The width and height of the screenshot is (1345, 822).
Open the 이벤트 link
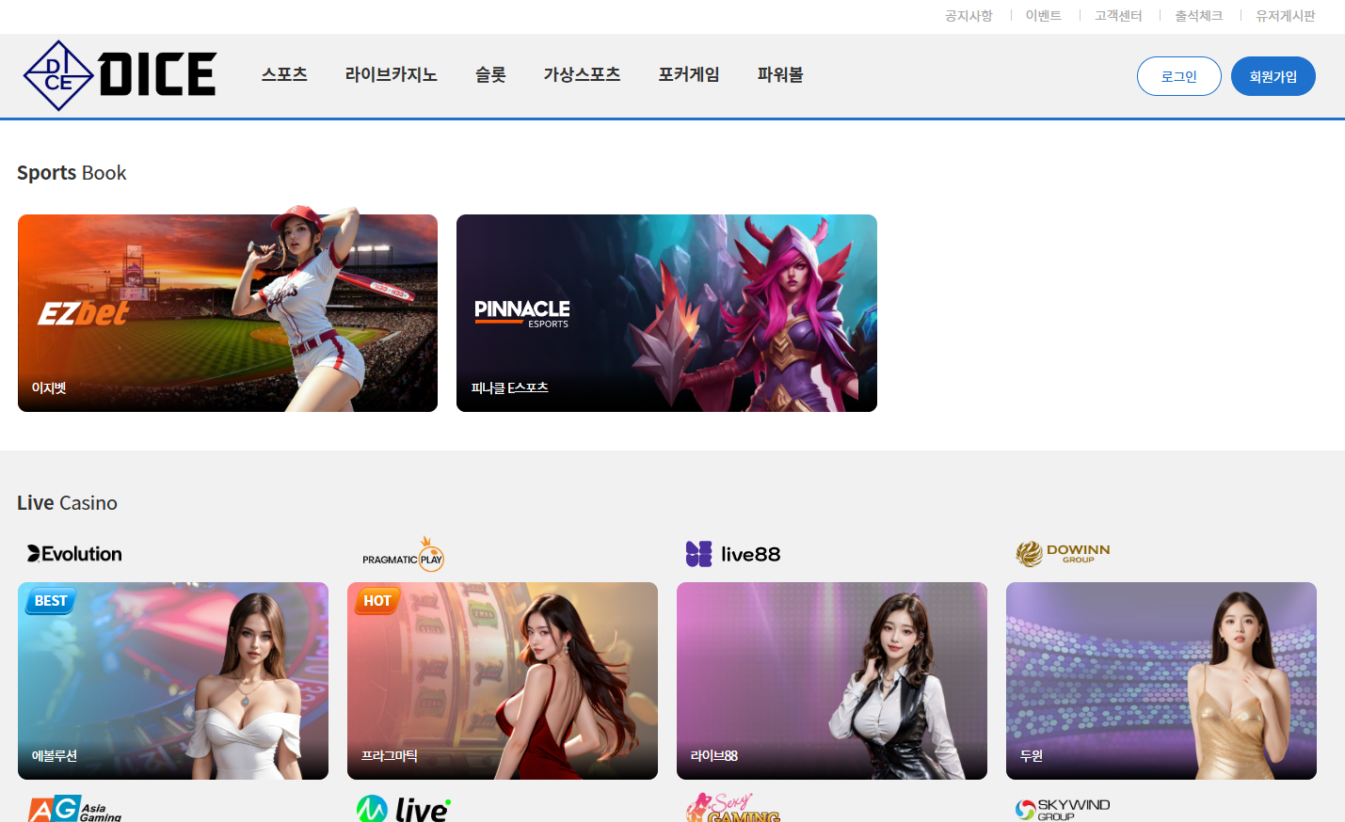[x=1044, y=16]
